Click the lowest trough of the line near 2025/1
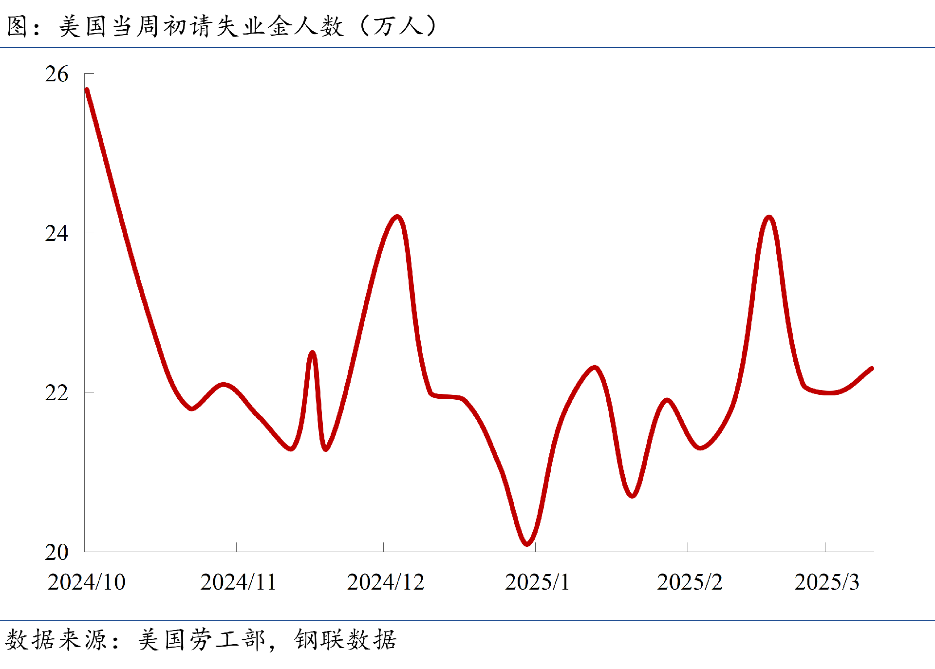The width and height of the screenshot is (935, 669). click(x=527, y=544)
